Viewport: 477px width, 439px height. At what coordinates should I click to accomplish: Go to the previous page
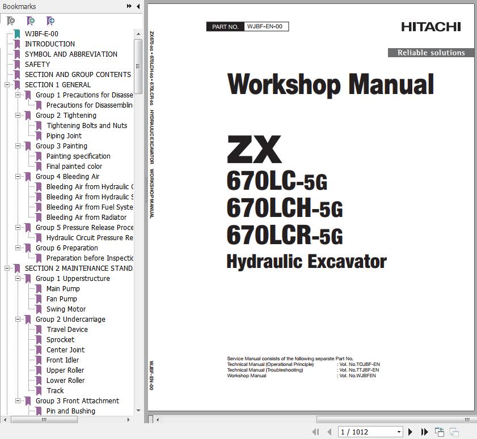click(329, 432)
